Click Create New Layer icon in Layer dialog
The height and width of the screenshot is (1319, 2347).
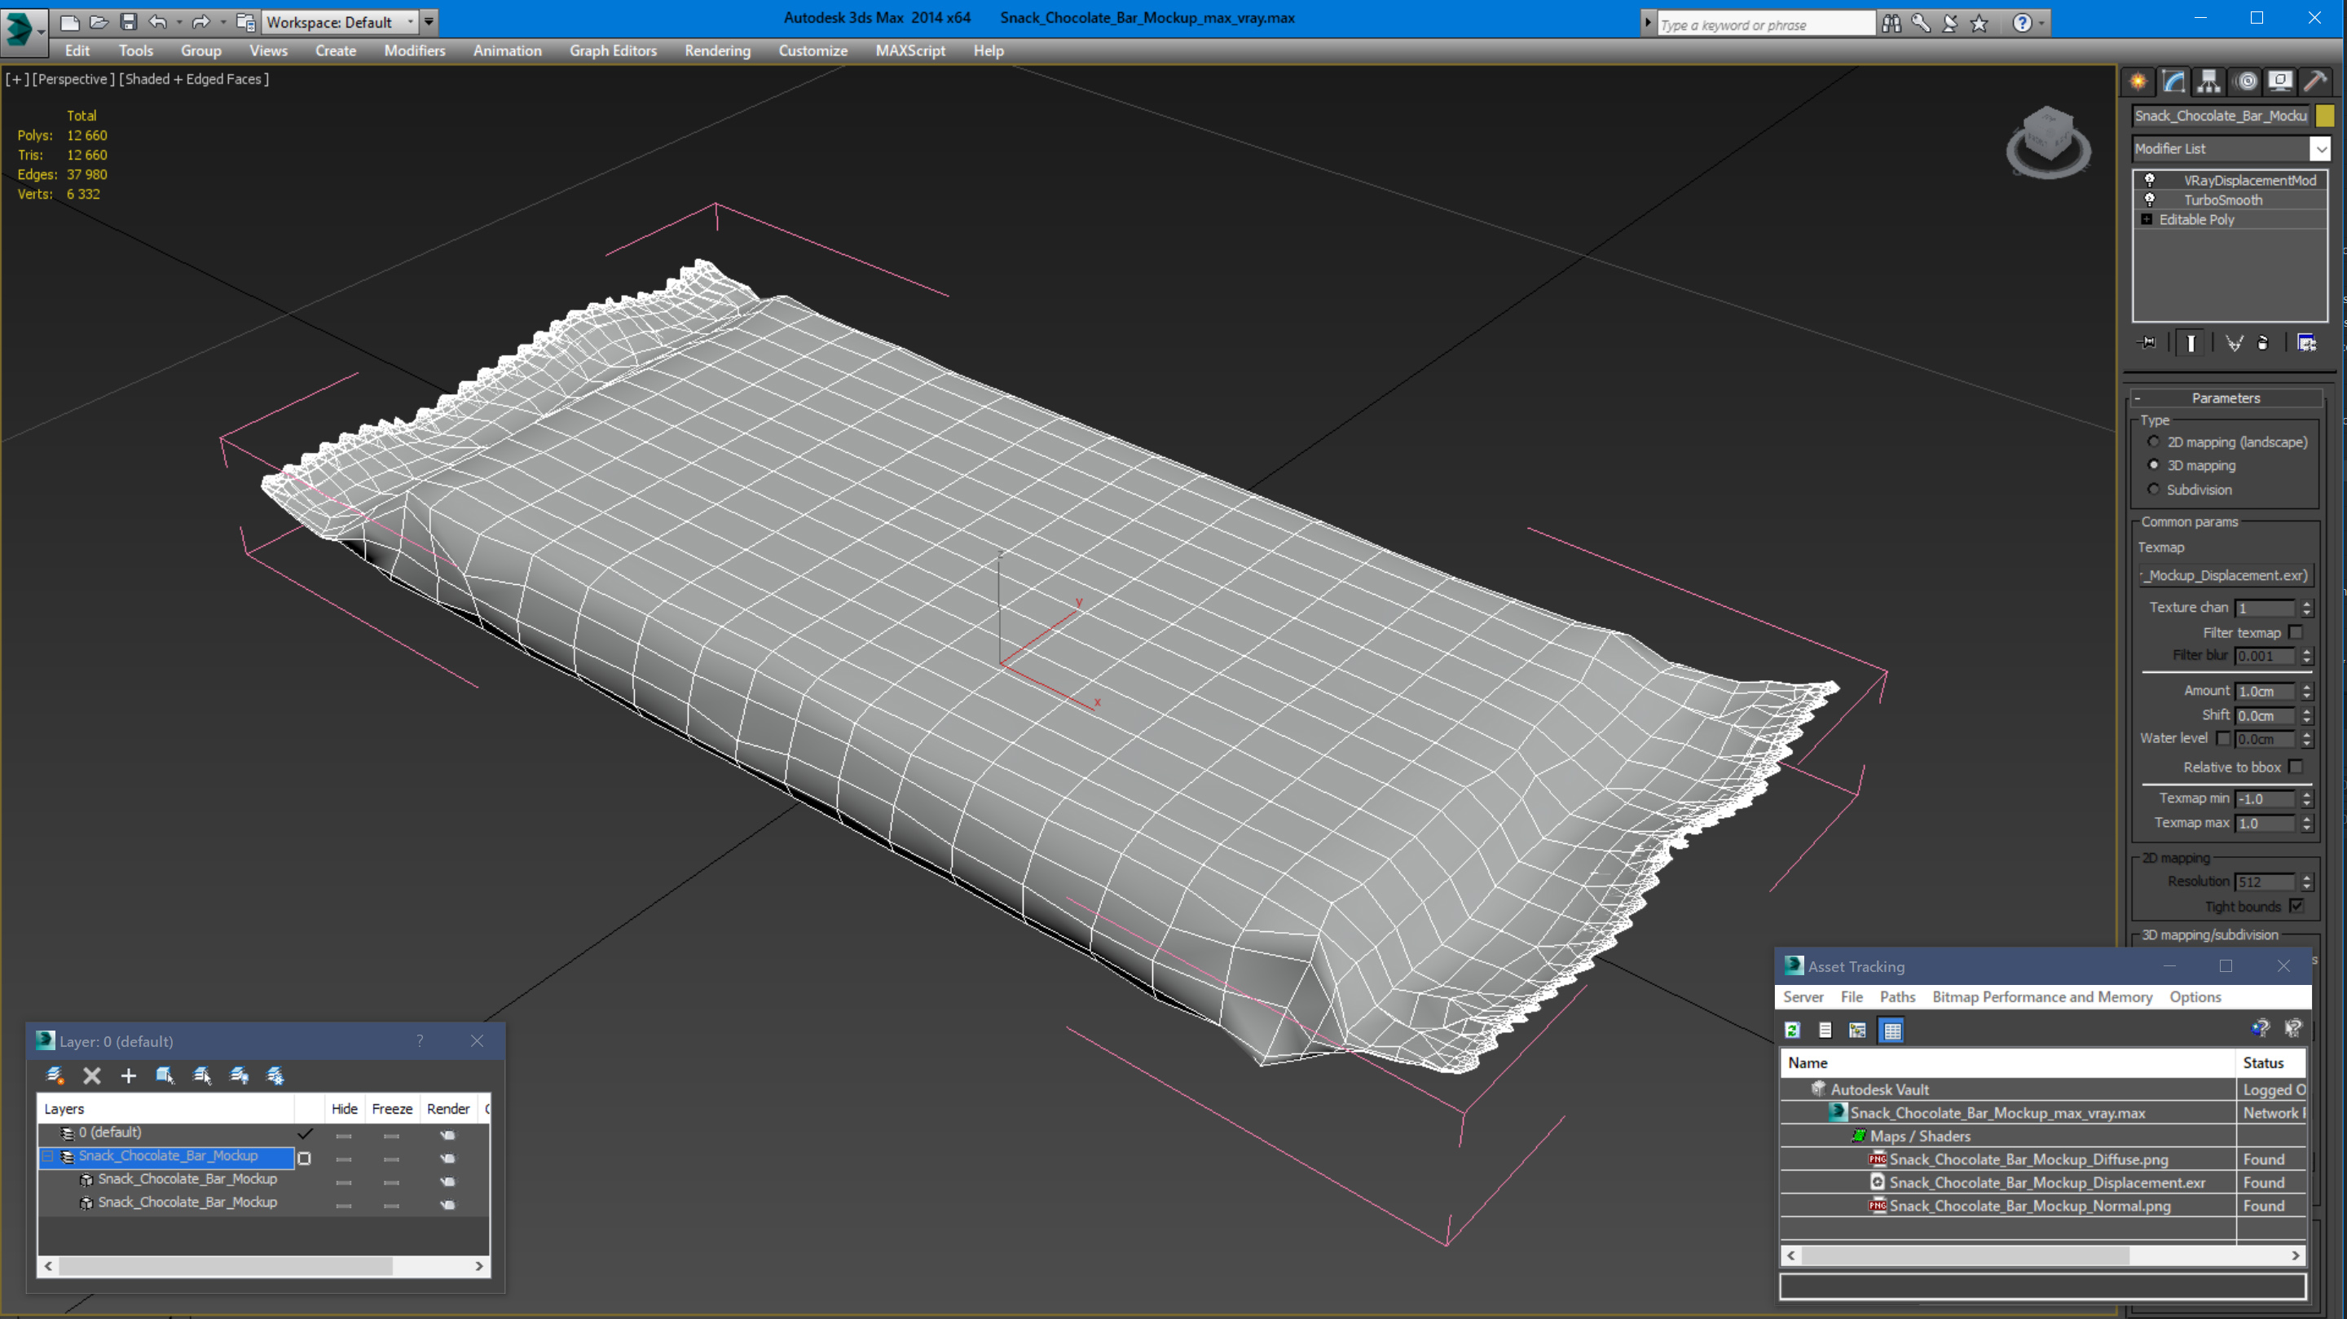pyautogui.click(x=55, y=1075)
